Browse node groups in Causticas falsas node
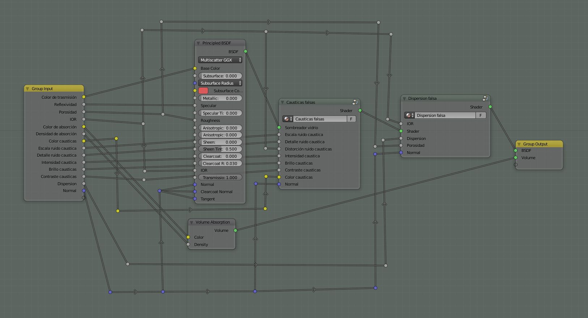 [288, 119]
